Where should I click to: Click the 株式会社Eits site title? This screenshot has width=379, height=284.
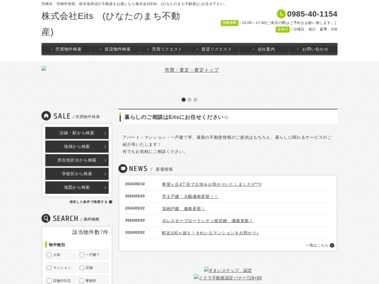click(x=111, y=24)
